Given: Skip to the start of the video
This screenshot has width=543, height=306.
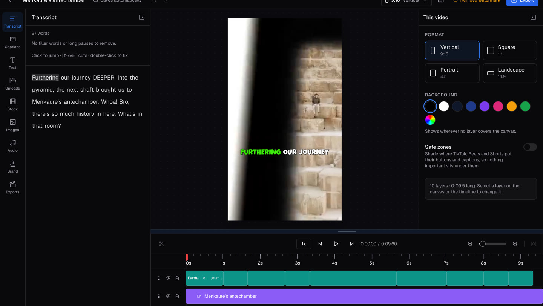Looking at the screenshot, I should click(x=320, y=244).
